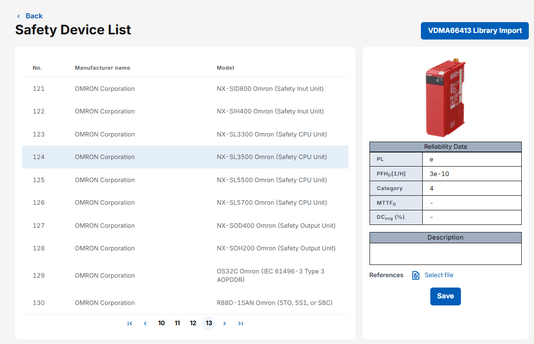Viewport: 534px width, 344px height.
Task: Click the Reliability Data table header
Action: pos(445,146)
